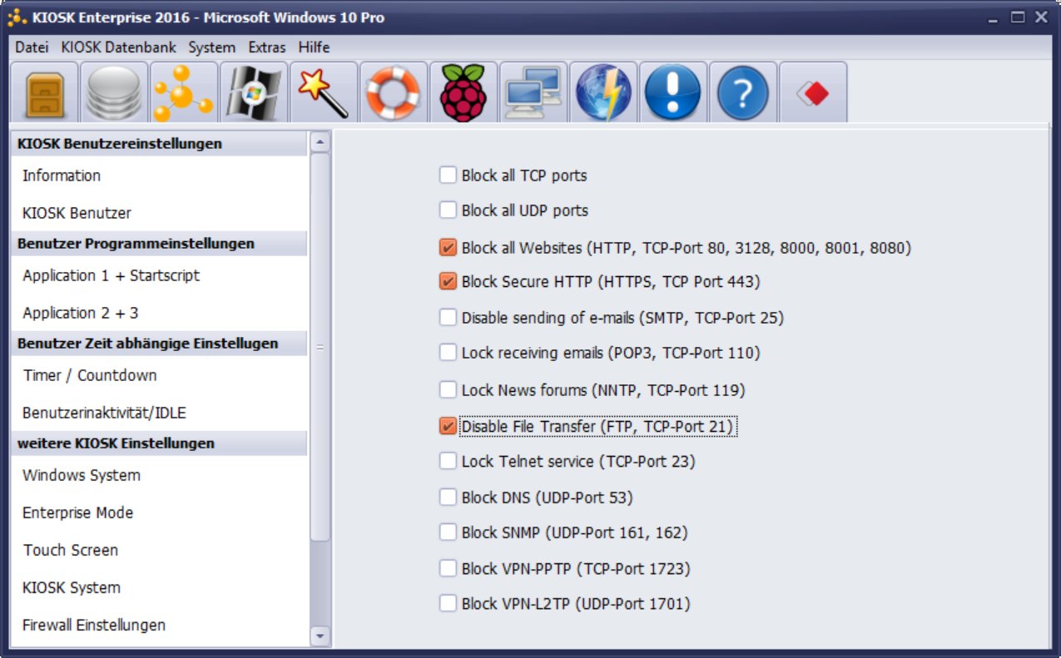Click the Windows flag toolbar icon
Screen dimensions: 1061x658
coord(254,92)
